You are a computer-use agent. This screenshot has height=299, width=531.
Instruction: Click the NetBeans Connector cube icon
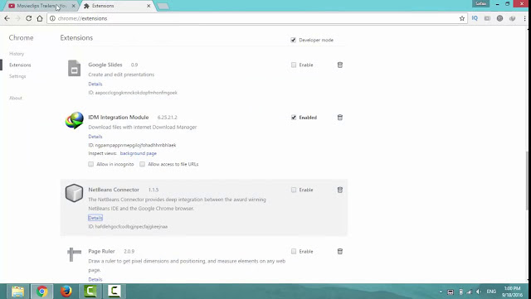click(x=74, y=193)
